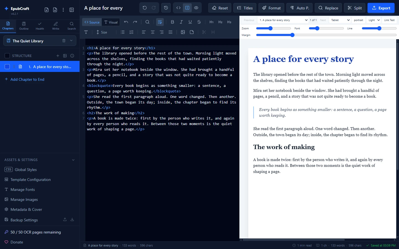
Task: Click Add Chapter to End
Action: [24, 79]
